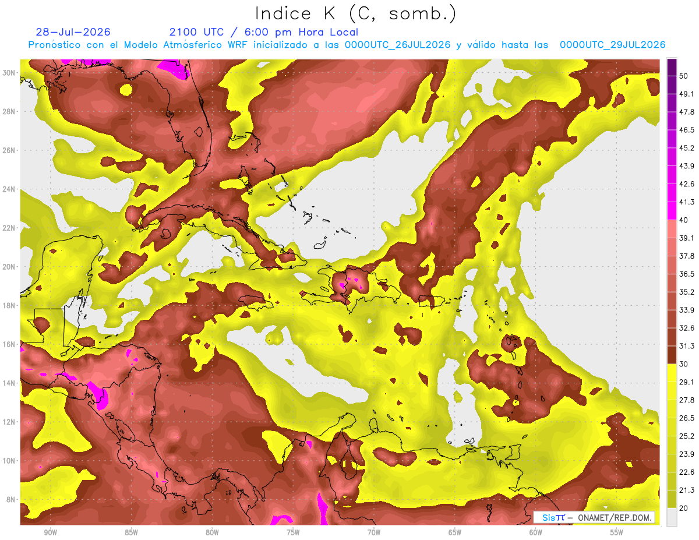This screenshot has width=699, height=540.
Task: Click the 80W longitude axis label
Action: 212,532
